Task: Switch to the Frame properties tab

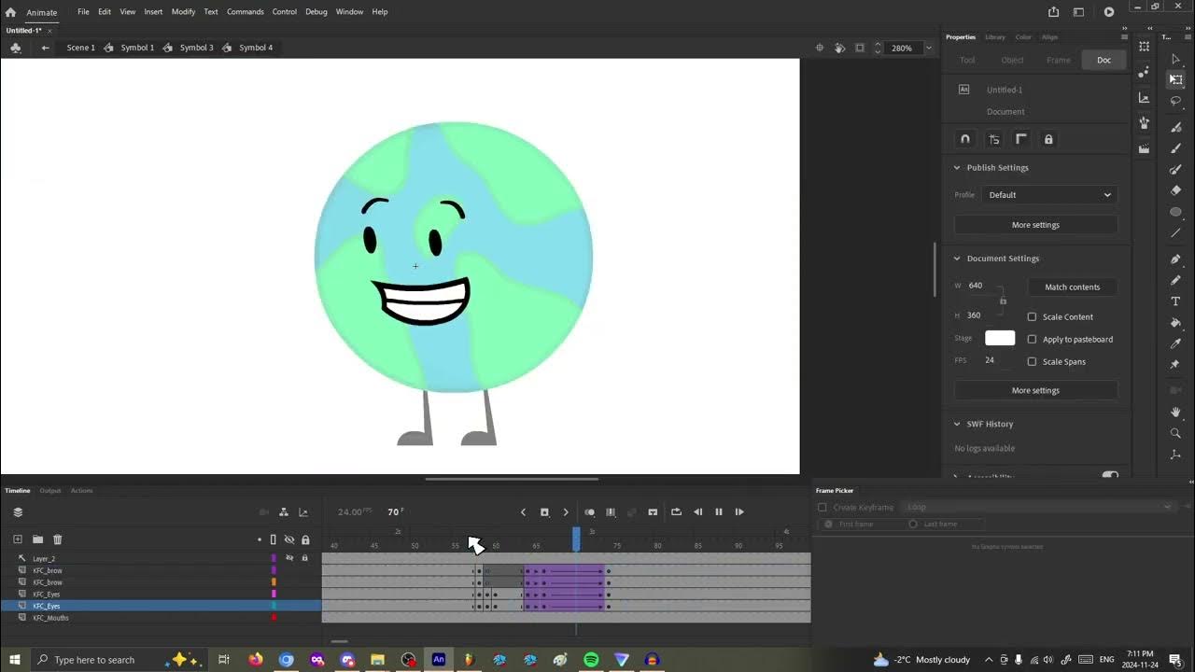Action: [x=1058, y=60]
